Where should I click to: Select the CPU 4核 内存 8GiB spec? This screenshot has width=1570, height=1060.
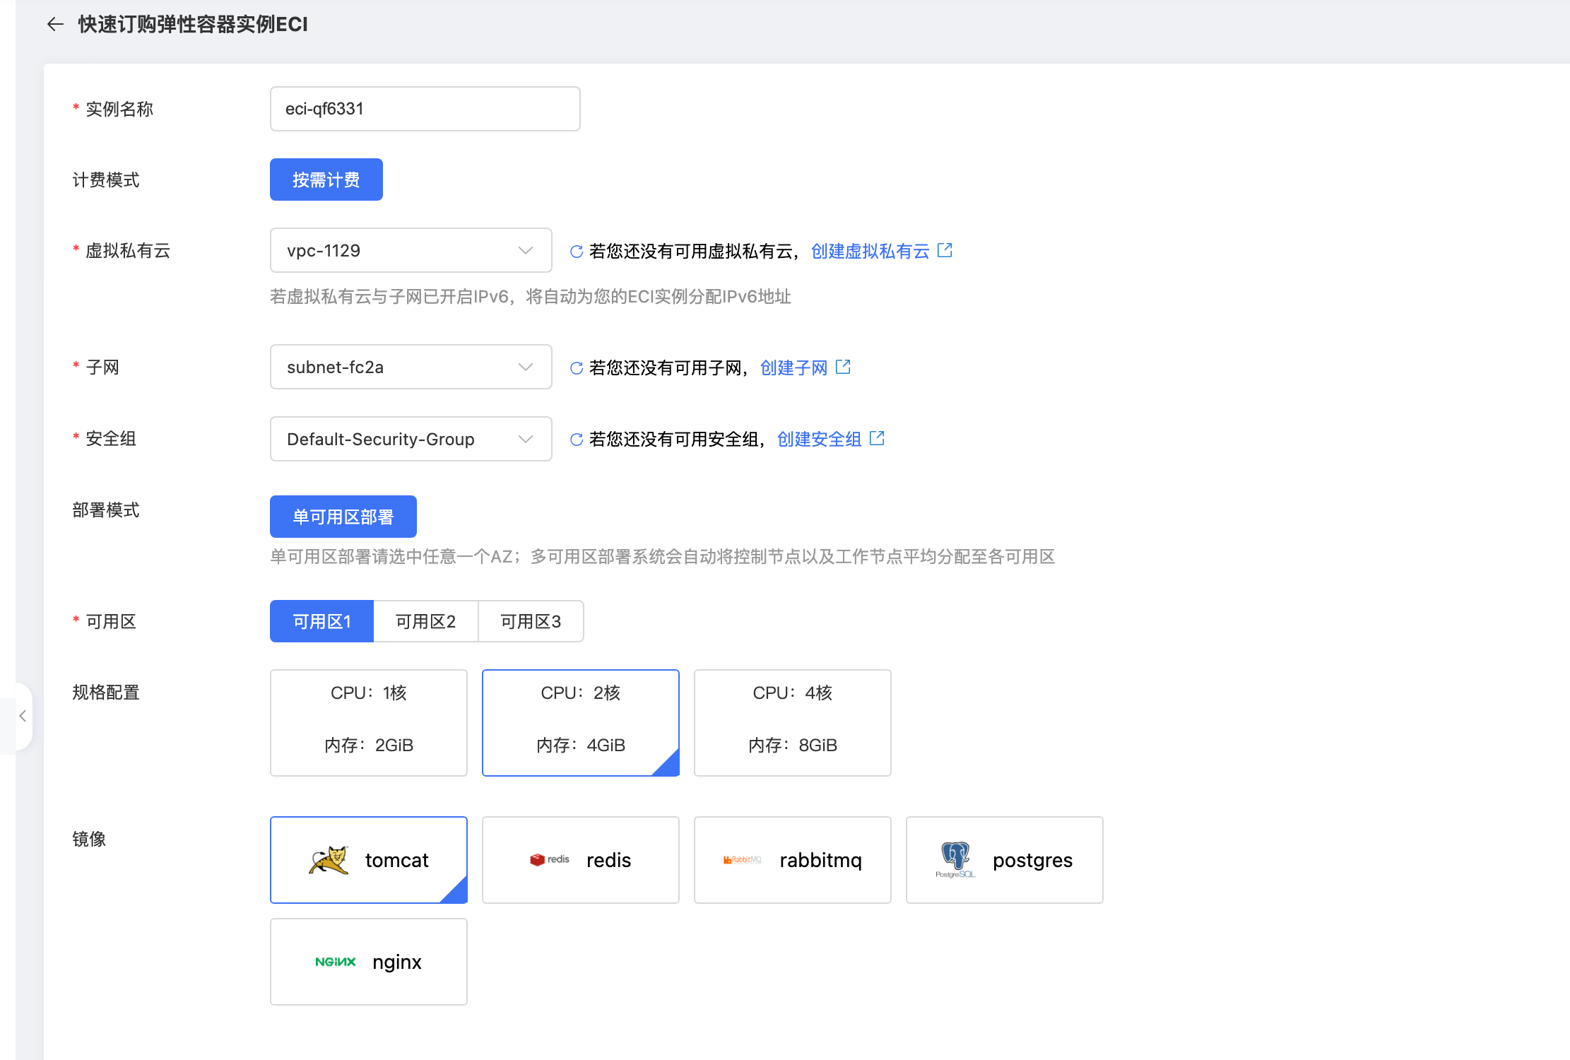(x=792, y=722)
